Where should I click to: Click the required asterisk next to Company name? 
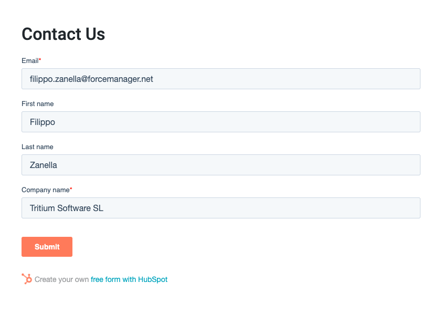pos(71,189)
